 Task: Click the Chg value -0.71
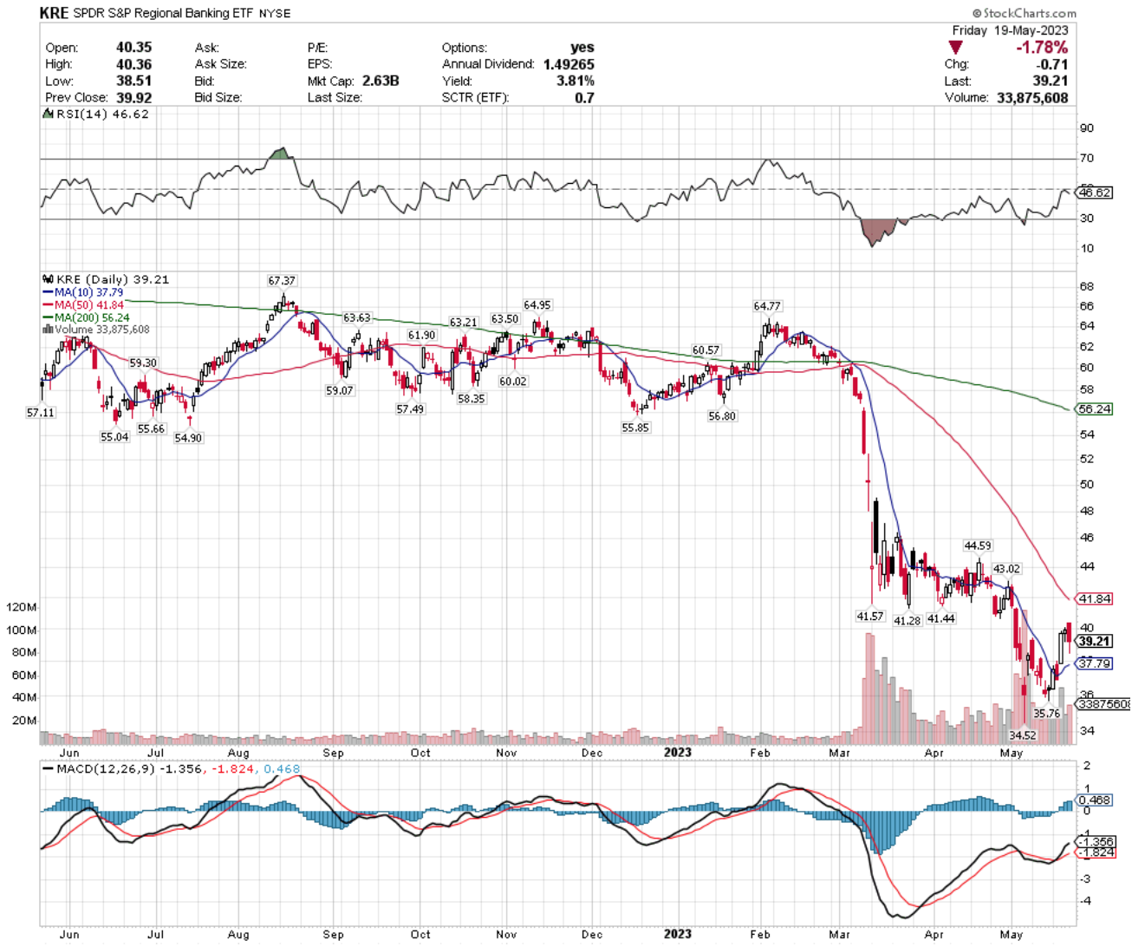1053,64
